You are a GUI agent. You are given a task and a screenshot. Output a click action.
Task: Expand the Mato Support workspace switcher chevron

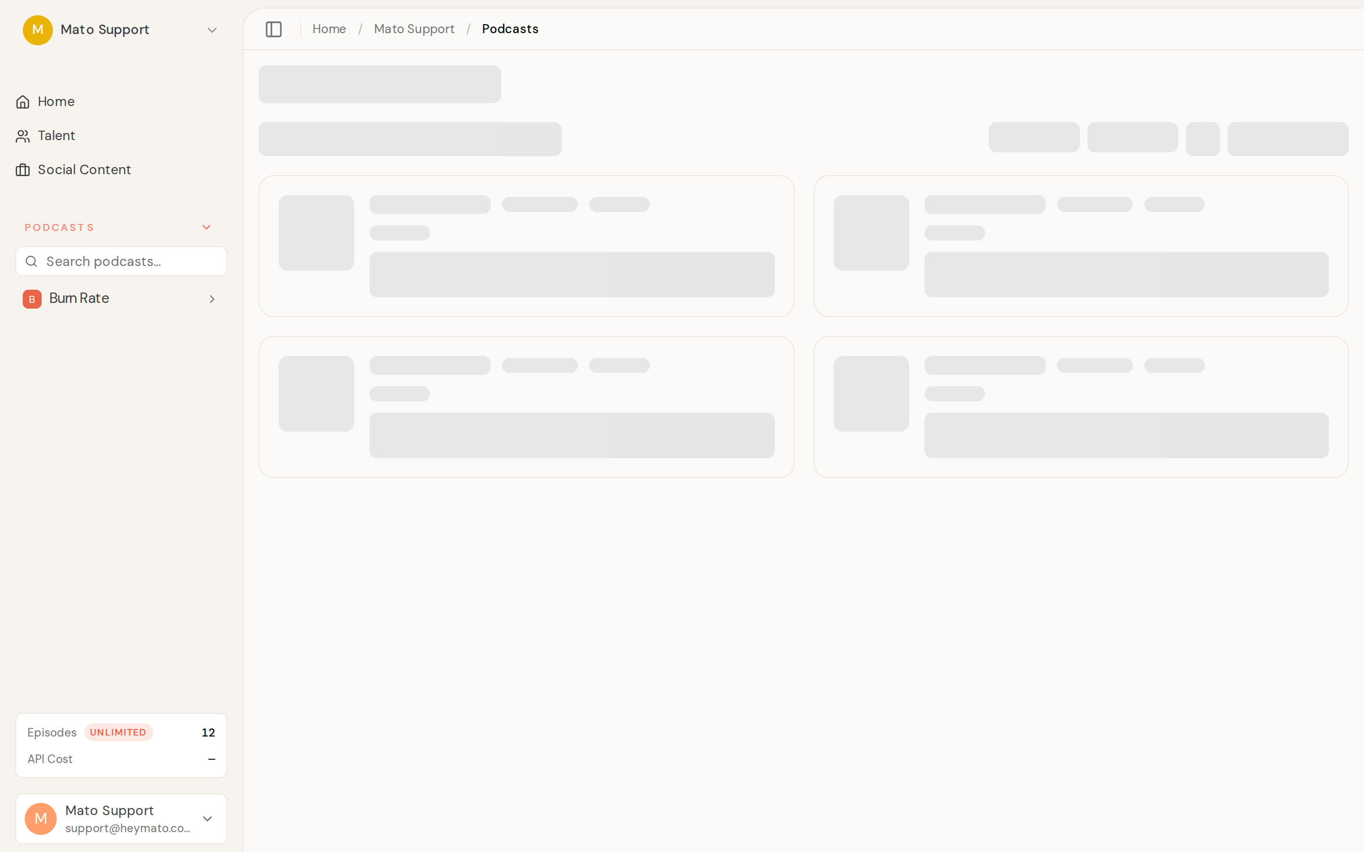212,30
